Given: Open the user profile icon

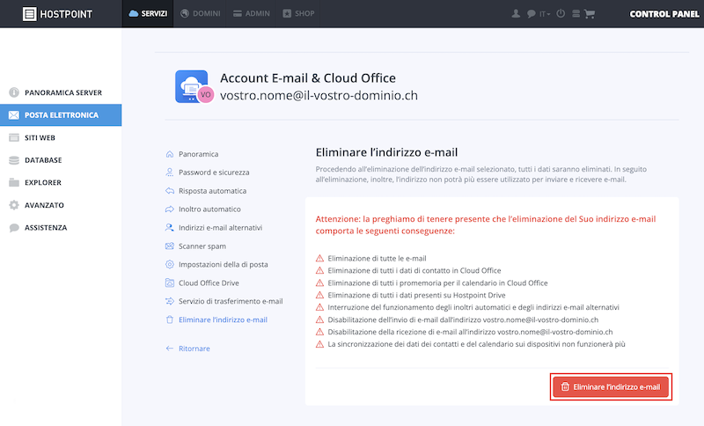Looking at the screenshot, I should 516,13.
